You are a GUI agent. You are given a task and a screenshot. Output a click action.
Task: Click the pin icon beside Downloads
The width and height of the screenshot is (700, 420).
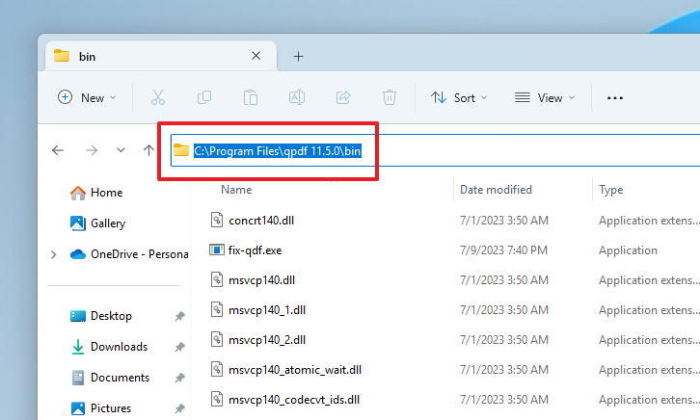pyautogui.click(x=180, y=347)
